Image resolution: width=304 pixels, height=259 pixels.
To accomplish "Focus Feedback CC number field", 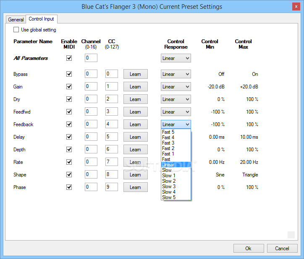I will point(111,124).
